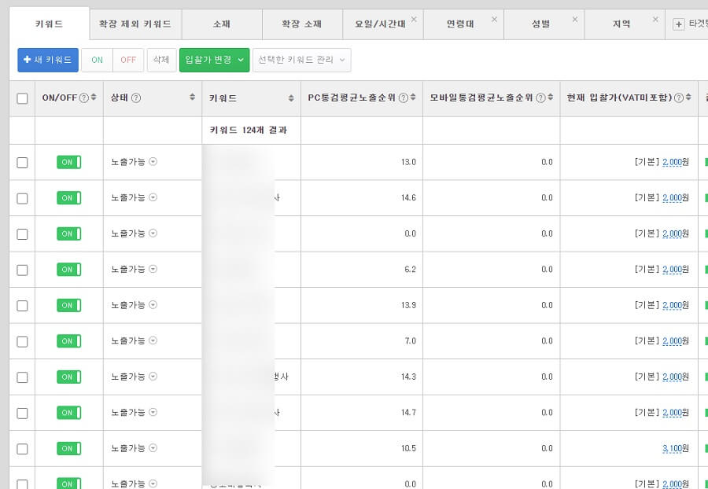This screenshot has width=708, height=489.
Task: Sort by PC통합검색평균노출순위 using its sort arrow
Action: click(414, 98)
